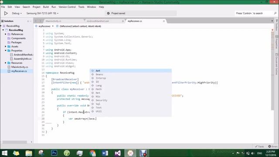Choose Security from the autocomplete list

(x=131, y=100)
